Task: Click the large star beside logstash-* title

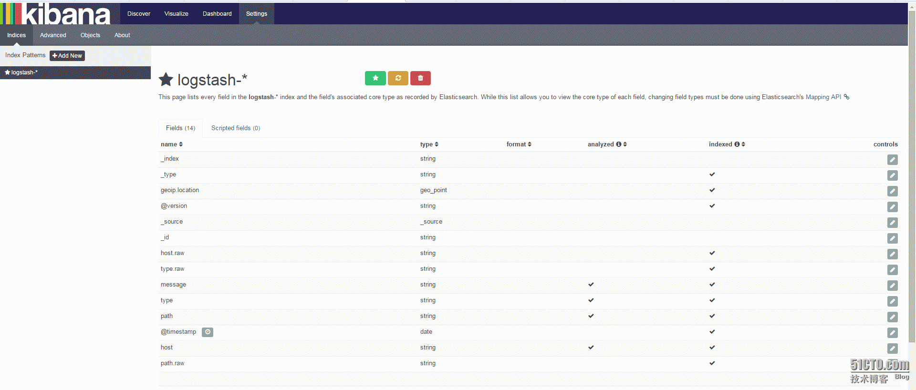Action: [166, 79]
